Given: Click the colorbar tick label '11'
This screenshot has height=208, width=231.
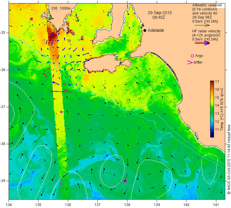Looking at the screenshot, I should pos(217,130).
